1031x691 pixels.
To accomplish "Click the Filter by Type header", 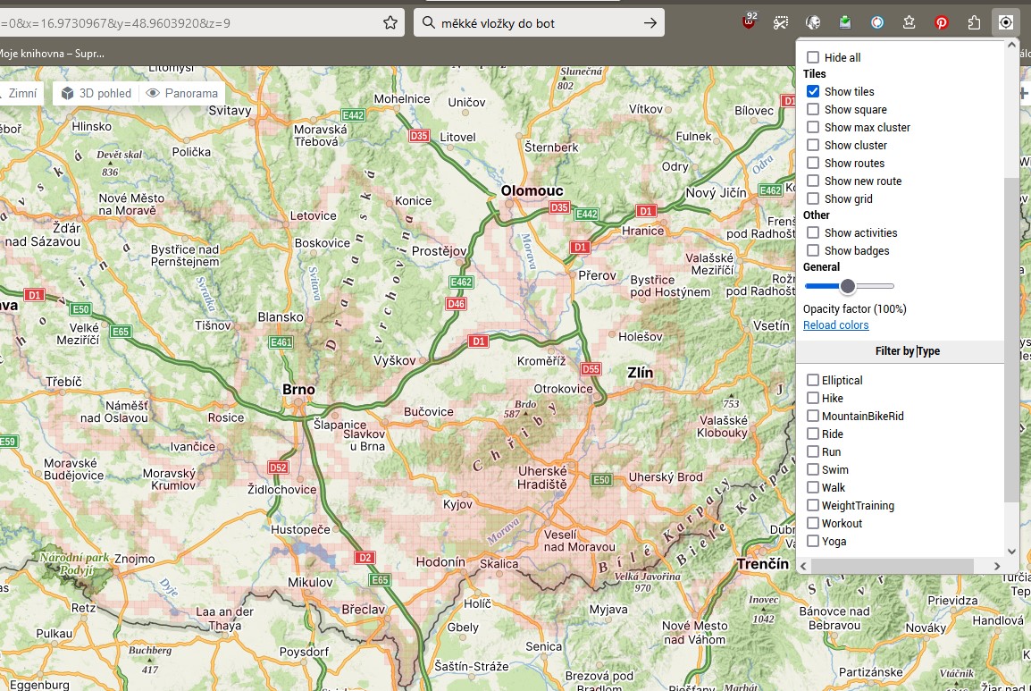I will (x=907, y=351).
